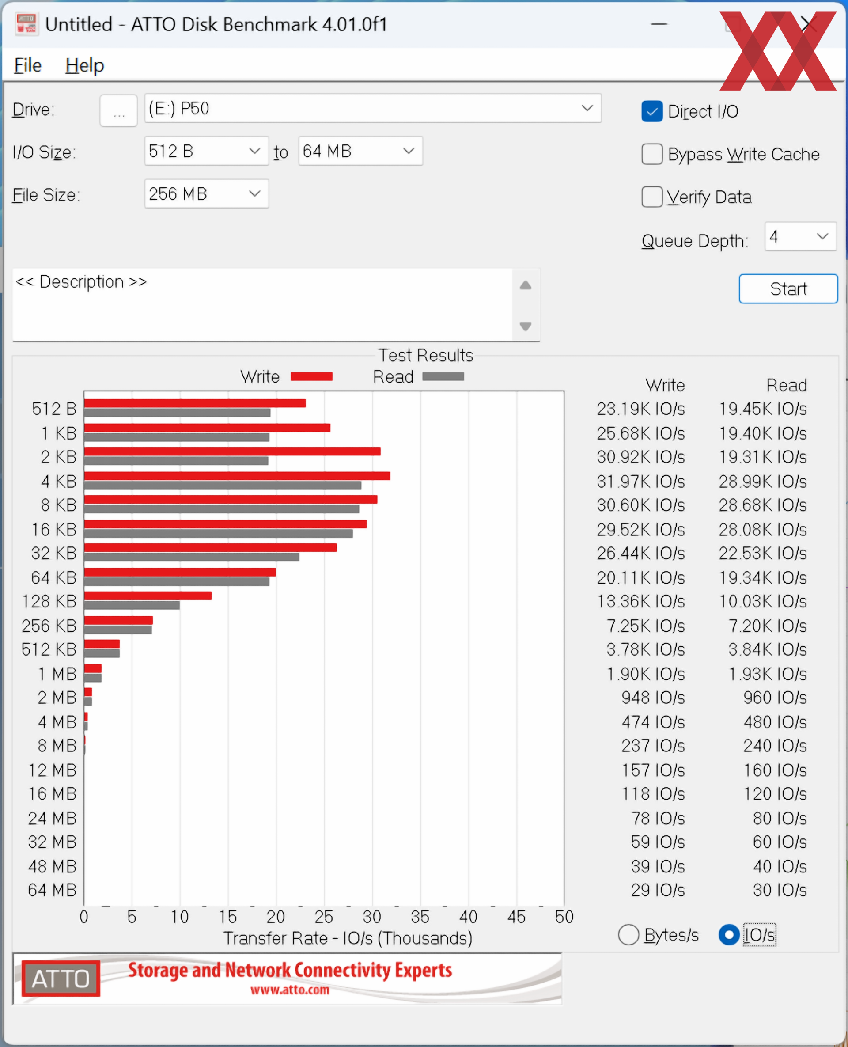The image size is (848, 1047).
Task: Click the 32 KB read value 22.53K IO/s
Action: click(x=762, y=554)
